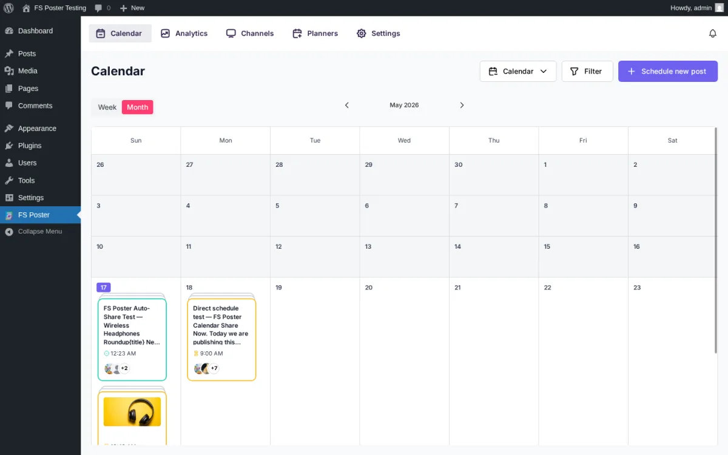728x455 pixels.
Task: Open FS Poster Auto-Share Test post card
Action: 132,339
